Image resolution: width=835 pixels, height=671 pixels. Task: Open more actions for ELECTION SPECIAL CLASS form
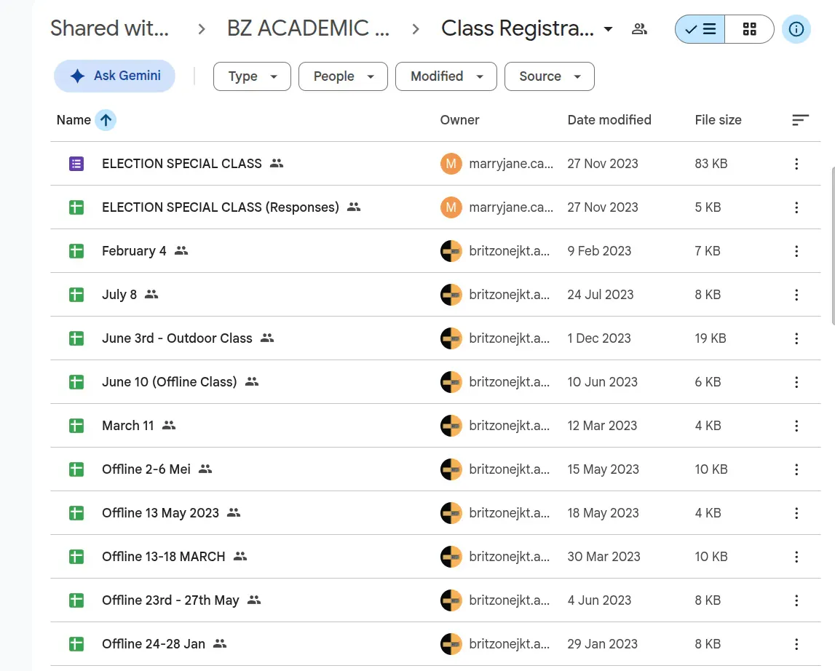(796, 164)
